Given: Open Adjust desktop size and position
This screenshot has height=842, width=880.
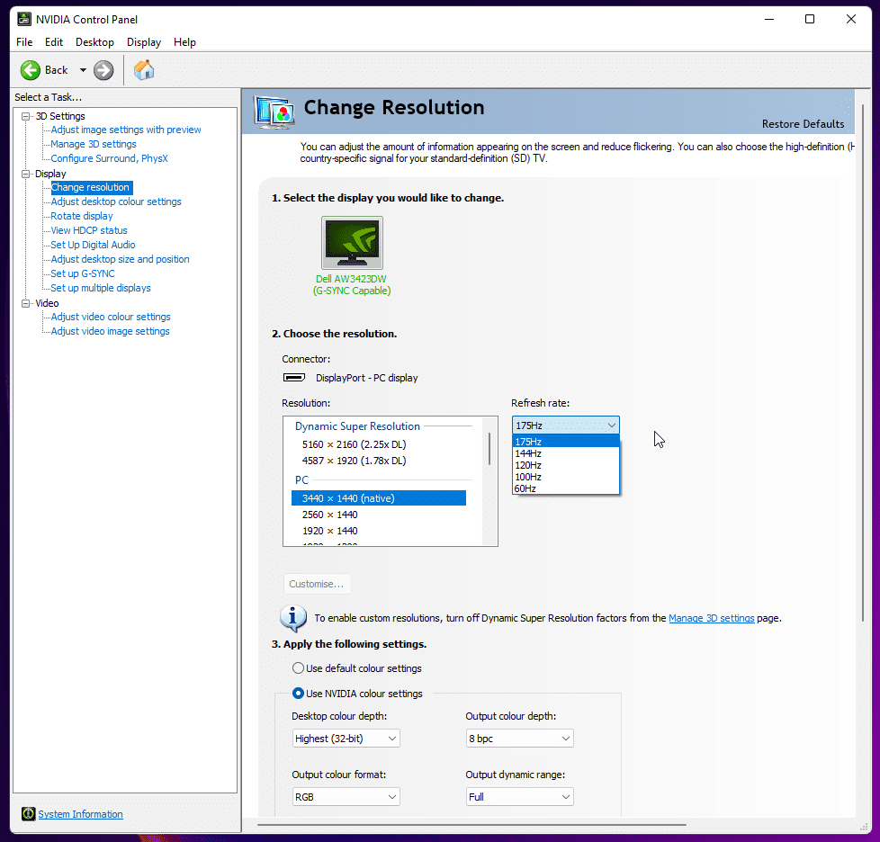Looking at the screenshot, I should (x=120, y=259).
